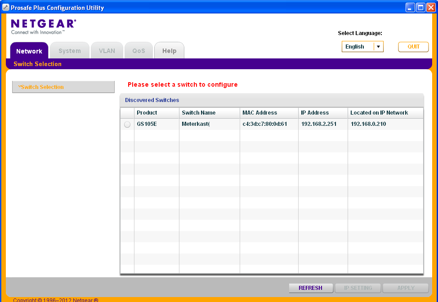
Task: Minimize the Prosafe Plus window
Action: pyautogui.click(x=410, y=7)
